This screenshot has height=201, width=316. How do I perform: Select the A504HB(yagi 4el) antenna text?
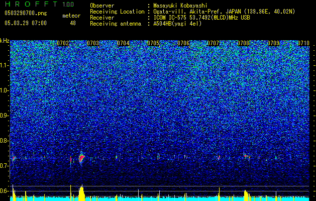click(177, 24)
